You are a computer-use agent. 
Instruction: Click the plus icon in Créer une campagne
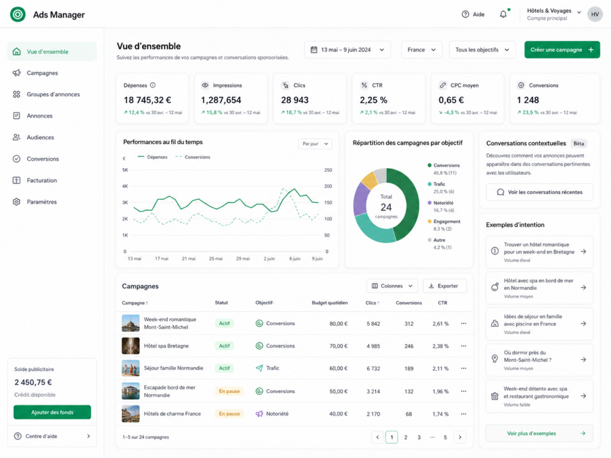tap(591, 50)
